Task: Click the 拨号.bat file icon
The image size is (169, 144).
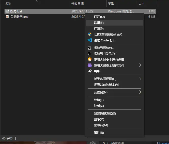Action: [x=7, y=11]
